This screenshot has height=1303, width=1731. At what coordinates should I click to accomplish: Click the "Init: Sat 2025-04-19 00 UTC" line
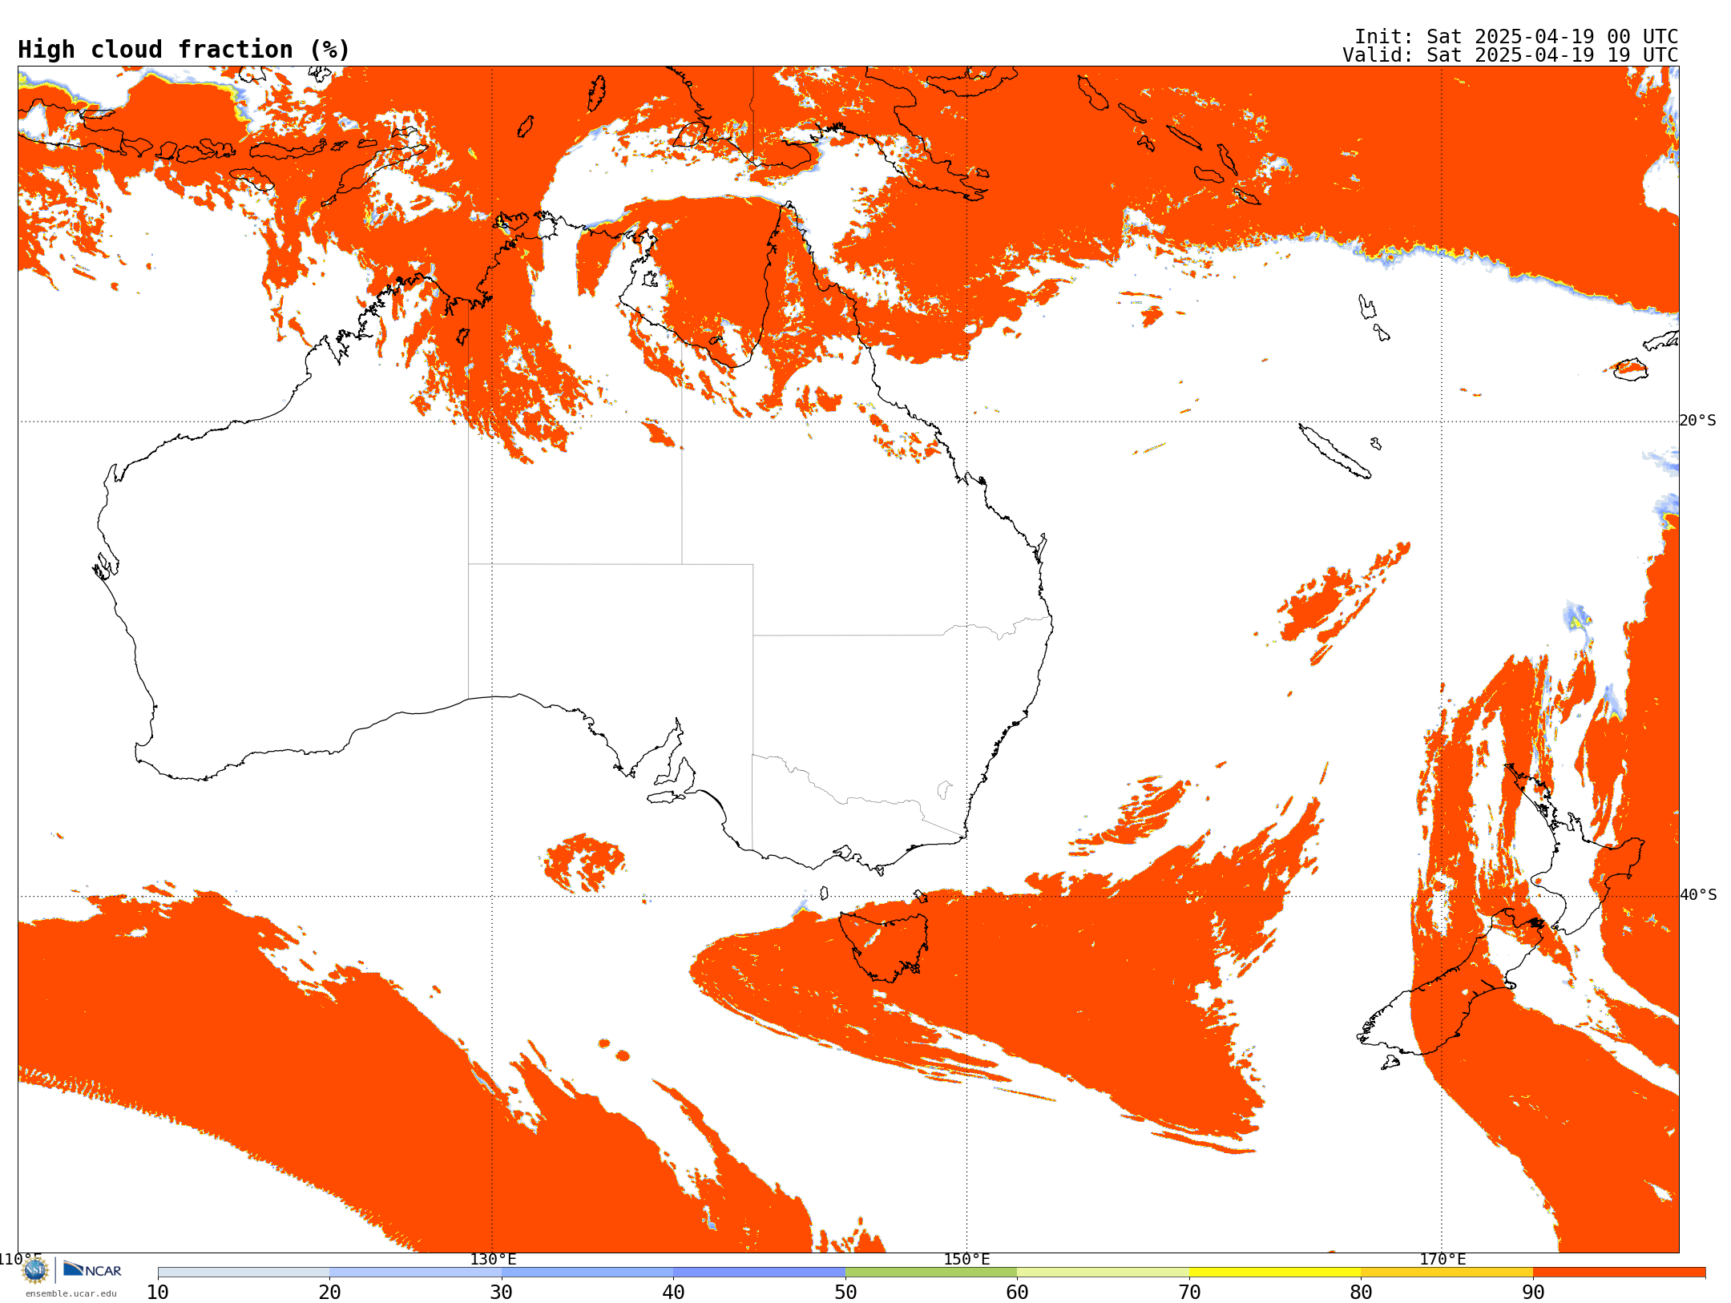pos(1516,37)
